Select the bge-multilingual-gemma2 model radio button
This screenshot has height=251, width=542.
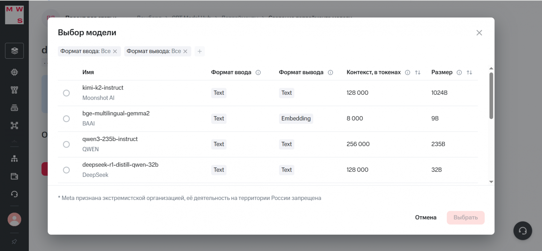[x=66, y=119]
